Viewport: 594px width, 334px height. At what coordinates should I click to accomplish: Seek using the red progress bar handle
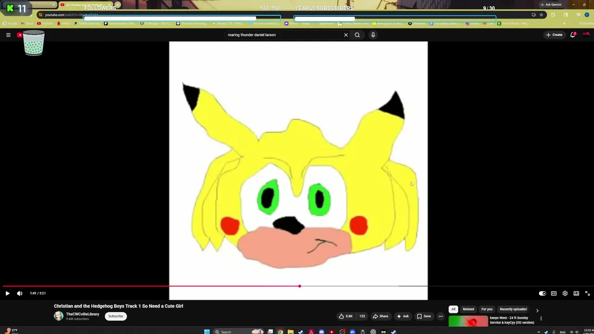[x=299, y=286]
